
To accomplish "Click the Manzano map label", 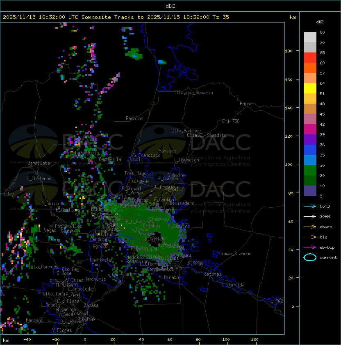I will tap(34, 320).
